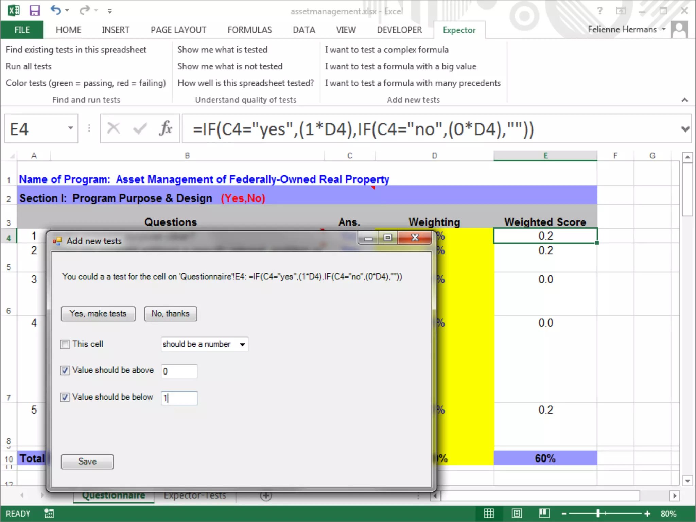Click macro recording icon in status bar
This screenshot has height=522, width=696.
(49, 514)
